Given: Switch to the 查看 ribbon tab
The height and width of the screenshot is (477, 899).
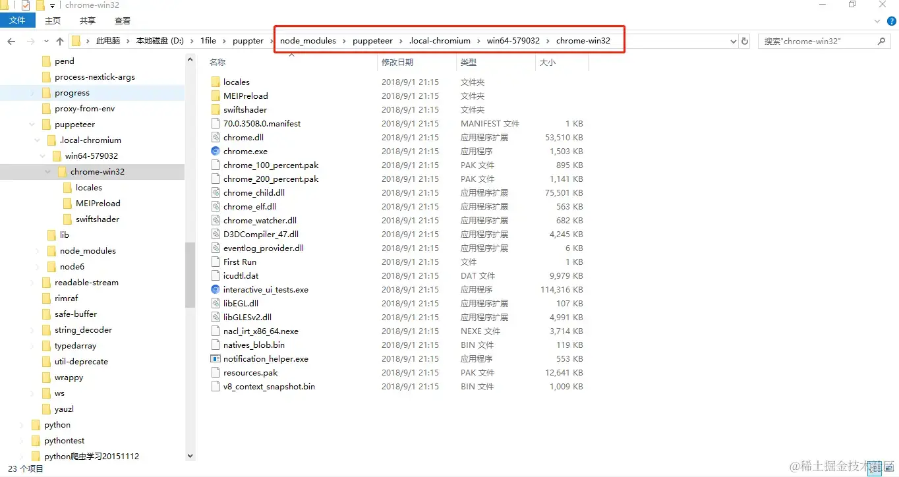Looking at the screenshot, I should point(123,21).
